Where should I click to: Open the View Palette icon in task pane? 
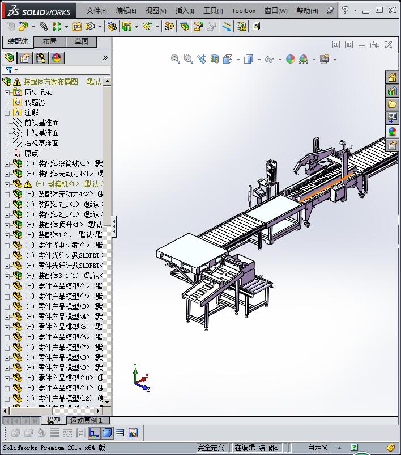point(393,118)
